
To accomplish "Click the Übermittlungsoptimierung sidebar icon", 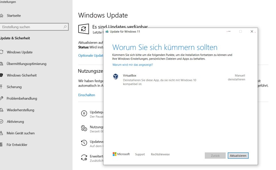I will point(1,64).
